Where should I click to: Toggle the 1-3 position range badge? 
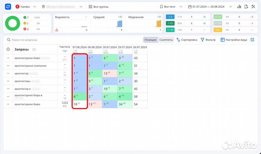[x=170, y=17]
